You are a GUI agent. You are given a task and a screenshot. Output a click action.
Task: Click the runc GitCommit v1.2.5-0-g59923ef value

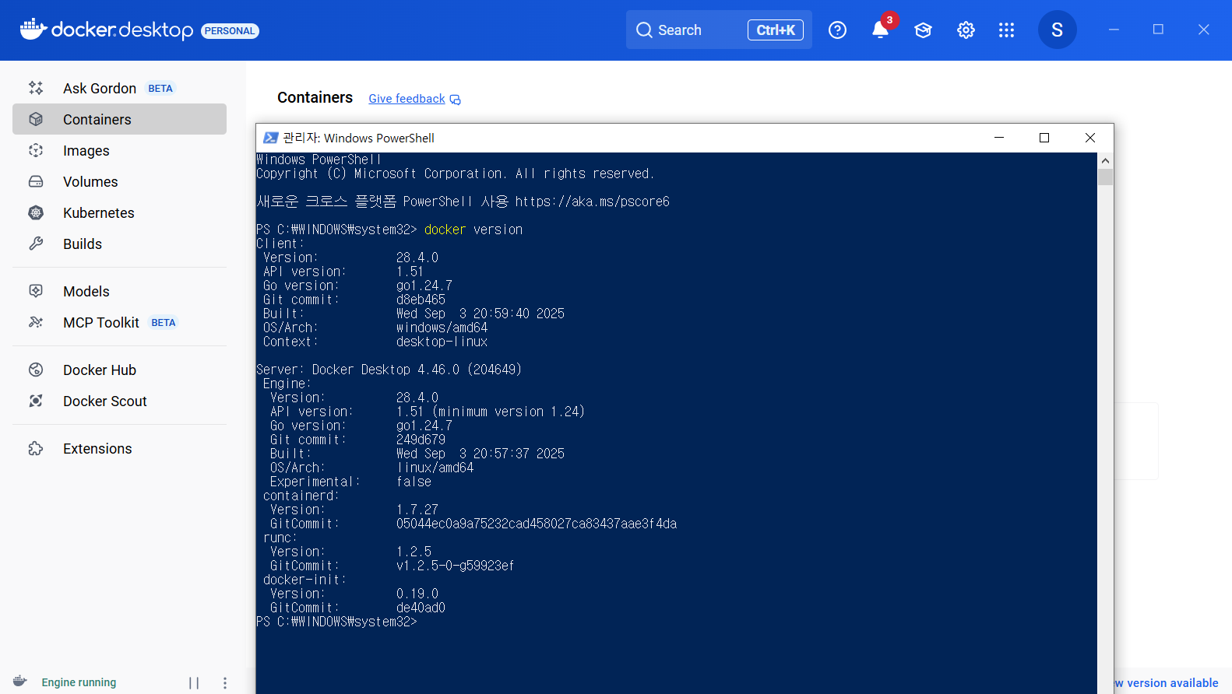[455, 566]
